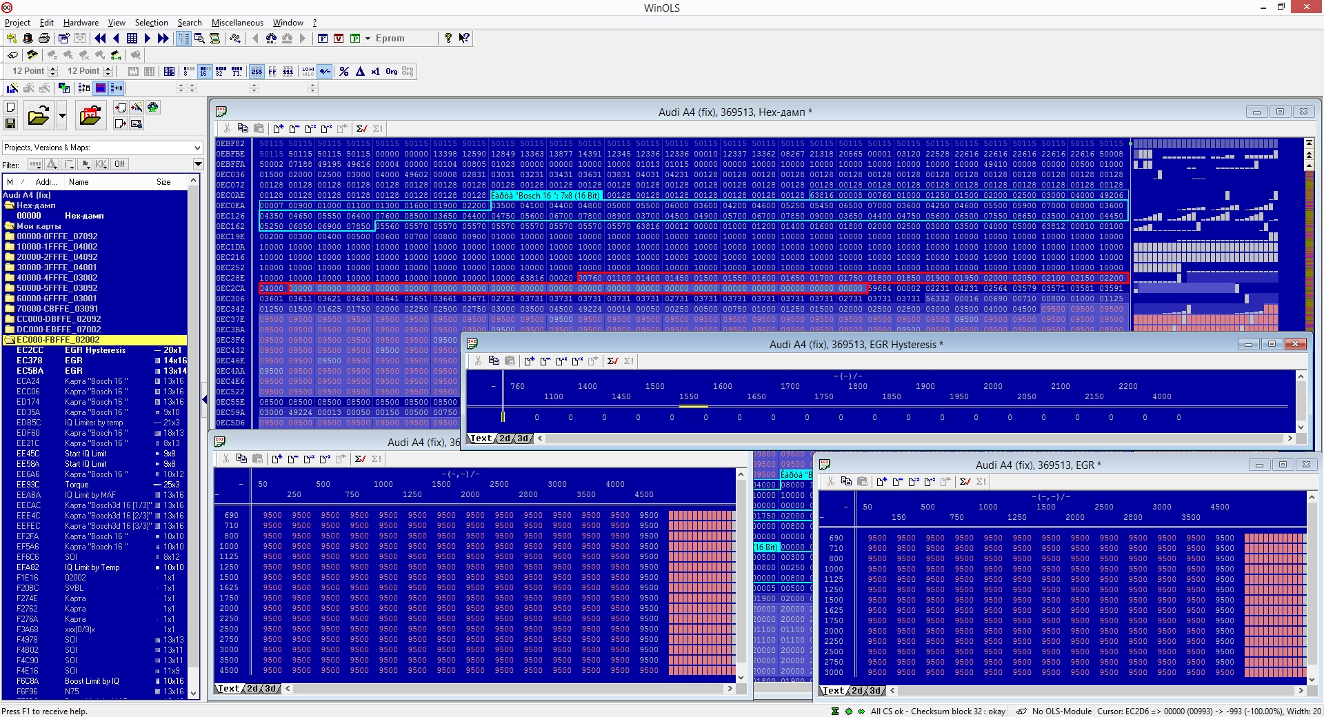Image resolution: width=1324 pixels, height=717 pixels.
Task: Click the F window button in the main toolbar
Action: (322, 39)
